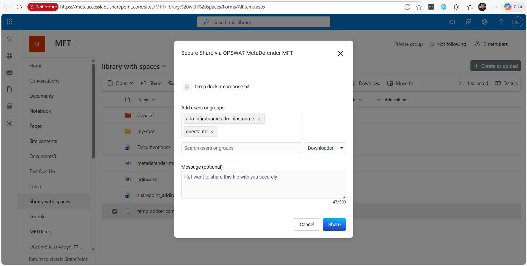Image resolution: width=527 pixels, height=266 pixels.
Task: Expand the Open button dropdown
Action: click(132, 83)
